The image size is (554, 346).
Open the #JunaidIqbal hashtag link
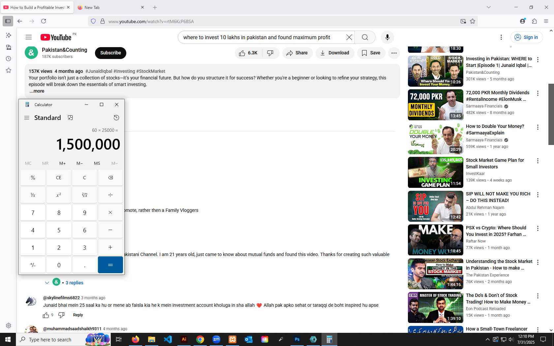(x=99, y=71)
